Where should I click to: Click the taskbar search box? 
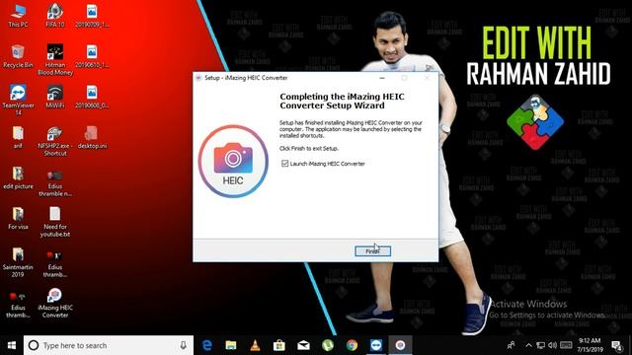[x=109, y=345]
